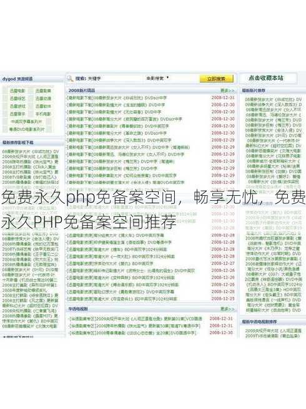
Task: Click the 点击收藏本站 bookmark button
Action: pos(266,78)
